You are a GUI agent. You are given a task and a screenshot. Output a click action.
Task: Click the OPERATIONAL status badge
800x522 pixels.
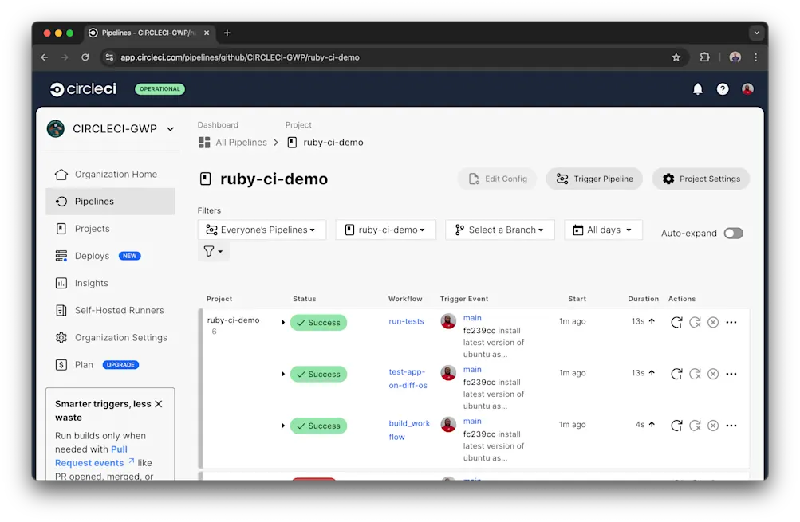click(x=159, y=89)
